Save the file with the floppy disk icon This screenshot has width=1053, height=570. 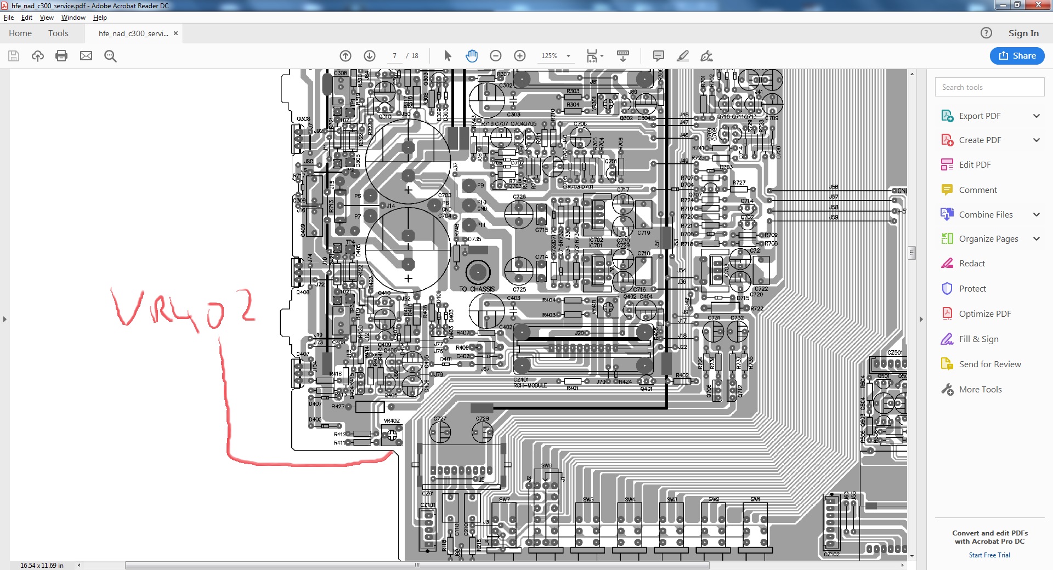(x=14, y=56)
